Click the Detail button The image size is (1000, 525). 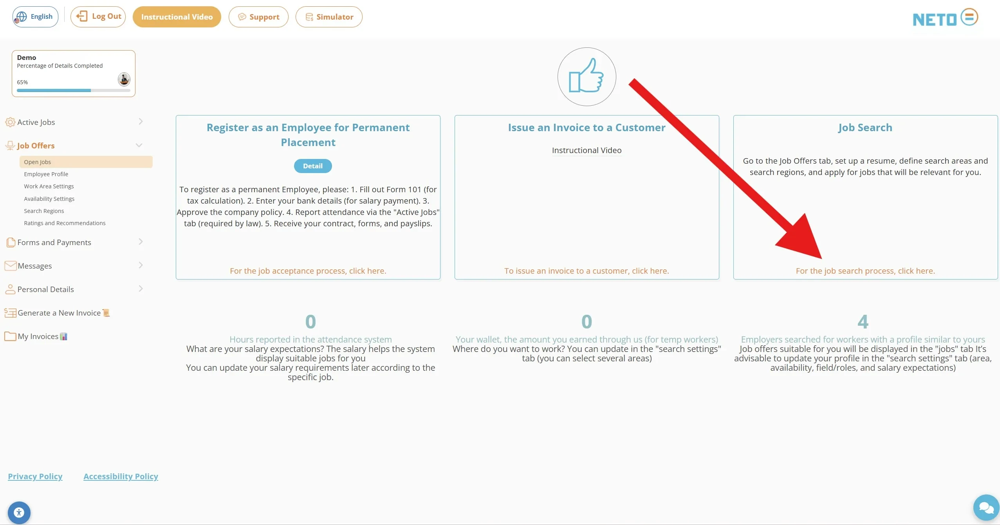tap(313, 166)
